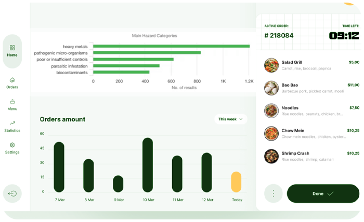Click the logout arrow icon button

coord(12,193)
